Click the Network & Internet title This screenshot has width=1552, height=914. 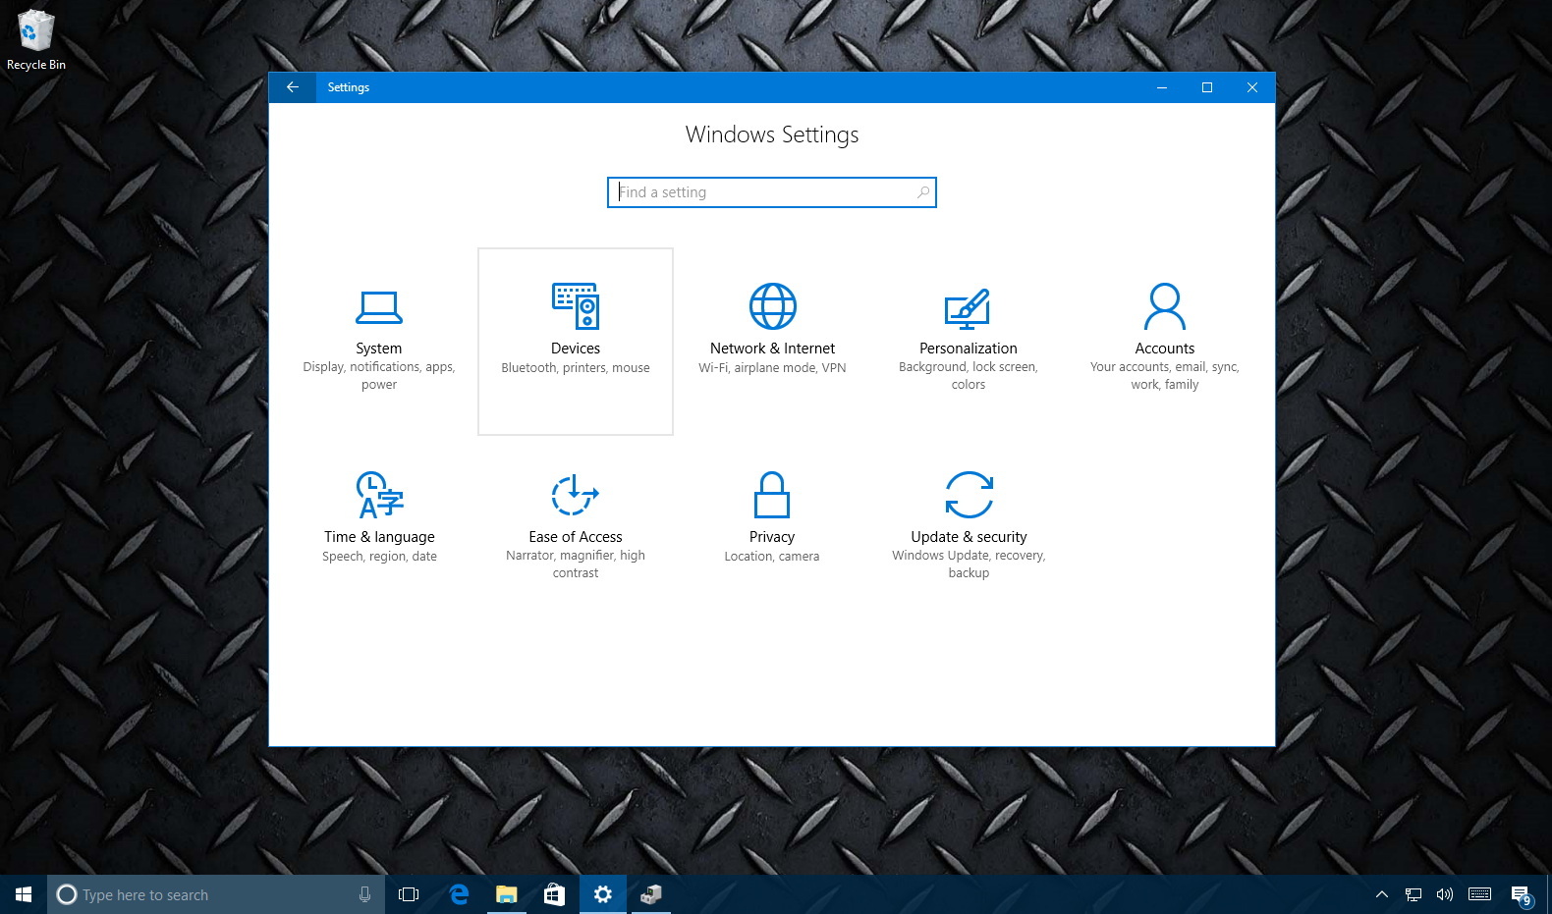click(x=772, y=349)
